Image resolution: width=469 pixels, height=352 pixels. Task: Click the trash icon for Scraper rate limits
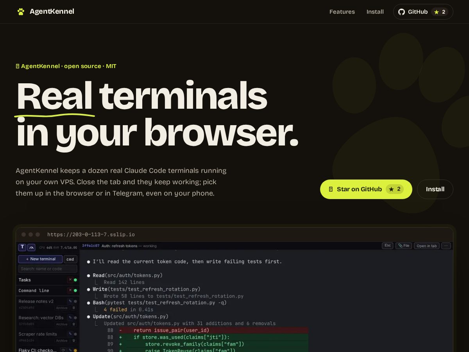(x=73, y=341)
